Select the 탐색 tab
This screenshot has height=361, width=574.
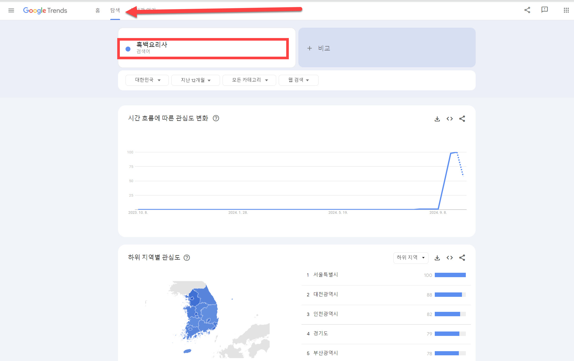115,10
